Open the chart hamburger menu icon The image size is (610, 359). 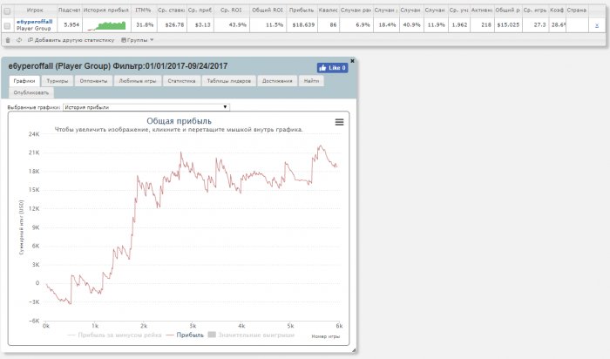(x=339, y=122)
